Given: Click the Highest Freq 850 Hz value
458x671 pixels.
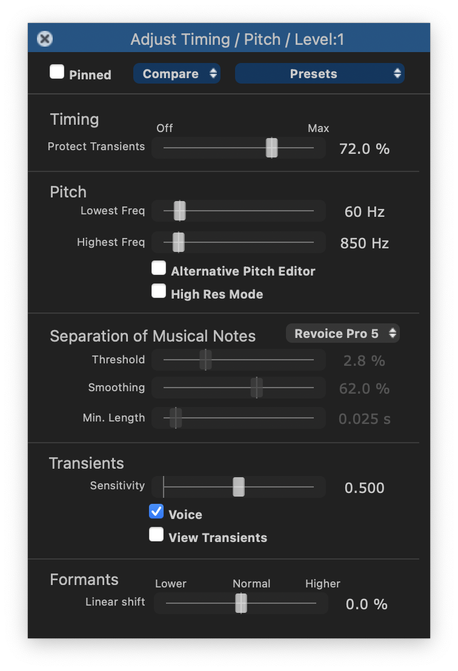Looking at the screenshot, I should (x=364, y=243).
